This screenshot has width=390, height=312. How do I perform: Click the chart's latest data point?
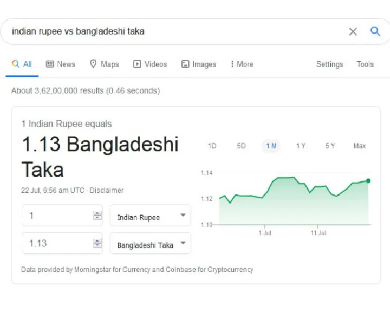368,181
